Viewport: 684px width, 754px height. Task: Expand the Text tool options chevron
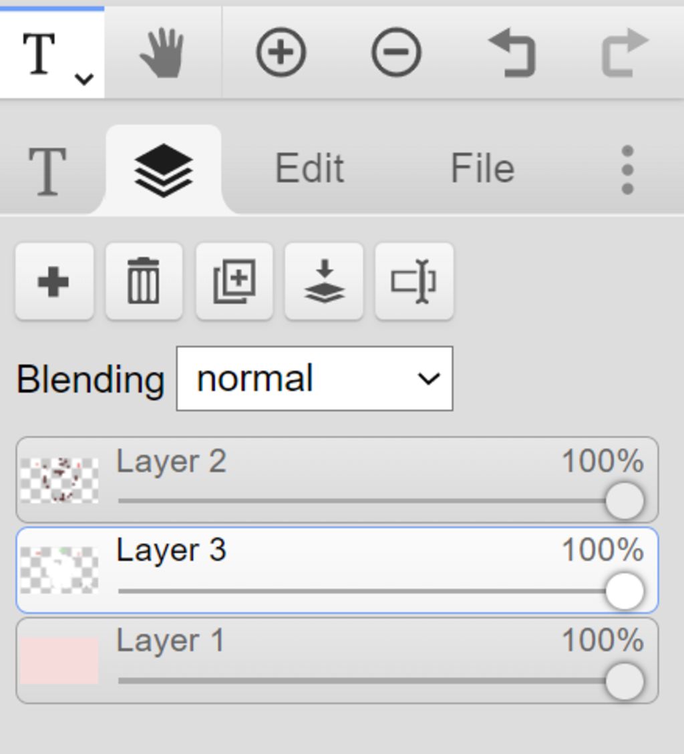click(84, 78)
